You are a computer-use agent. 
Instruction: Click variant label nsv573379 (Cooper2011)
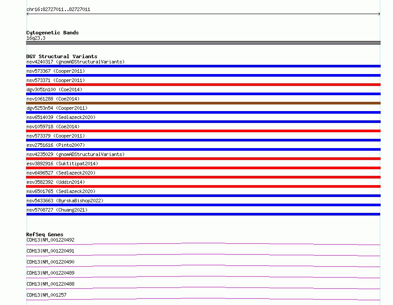coord(56,136)
